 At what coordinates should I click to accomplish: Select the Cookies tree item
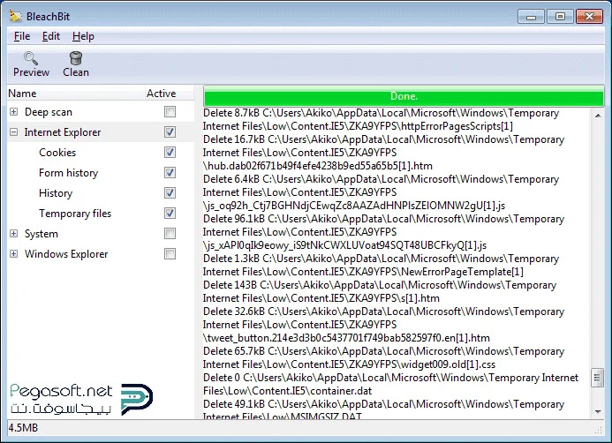coord(57,153)
